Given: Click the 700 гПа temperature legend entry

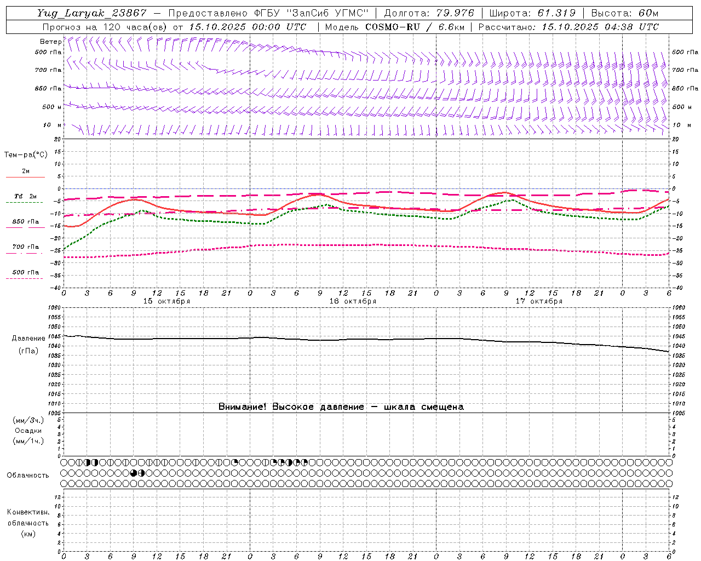Looking at the screenshot, I should pos(26,247).
